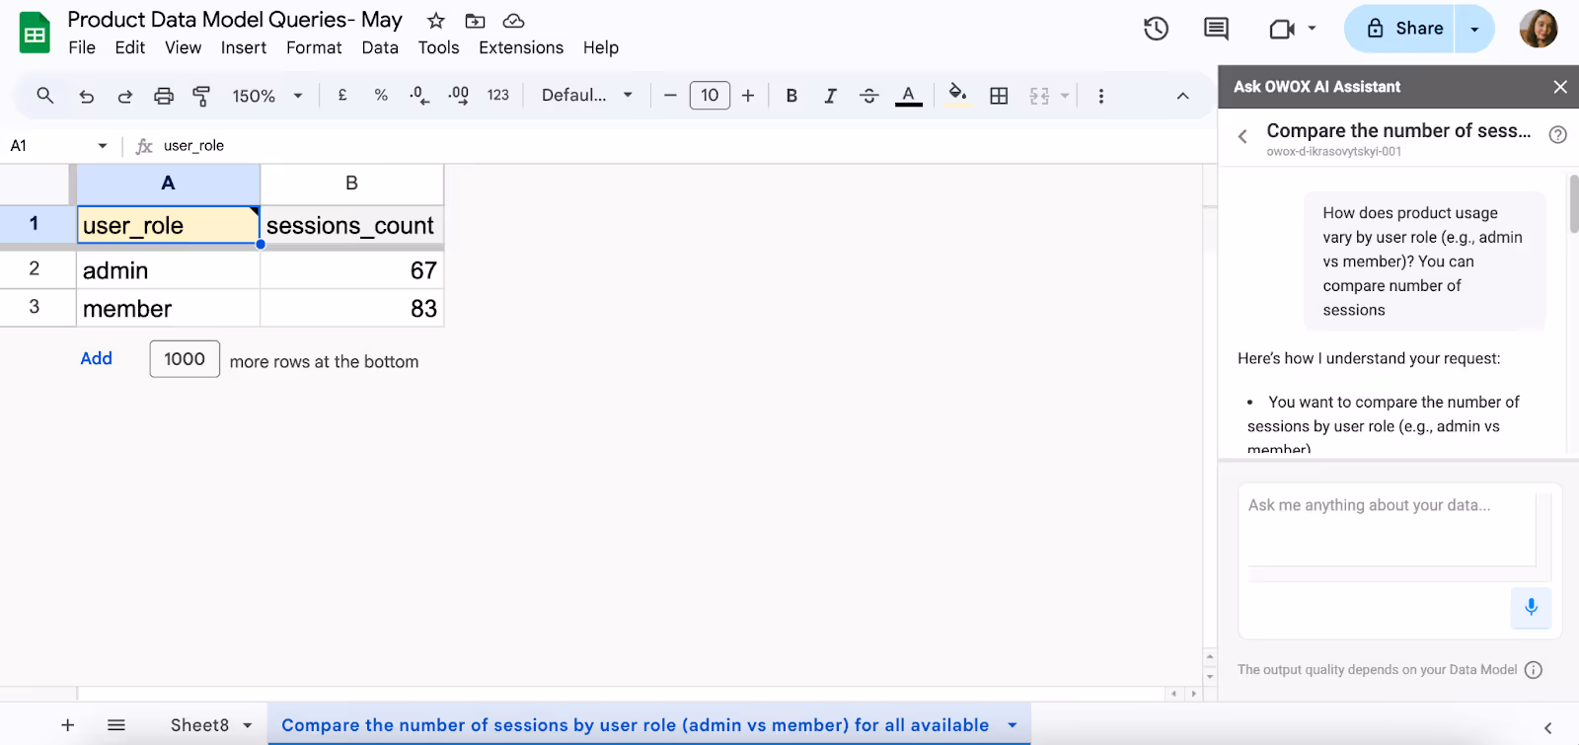Toggle bold formatting
The width and height of the screenshot is (1579, 745).
791,96
